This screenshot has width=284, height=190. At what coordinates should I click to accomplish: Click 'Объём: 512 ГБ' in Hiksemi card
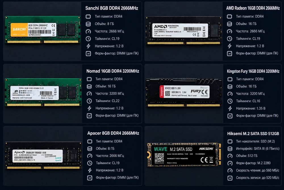tap(247, 156)
